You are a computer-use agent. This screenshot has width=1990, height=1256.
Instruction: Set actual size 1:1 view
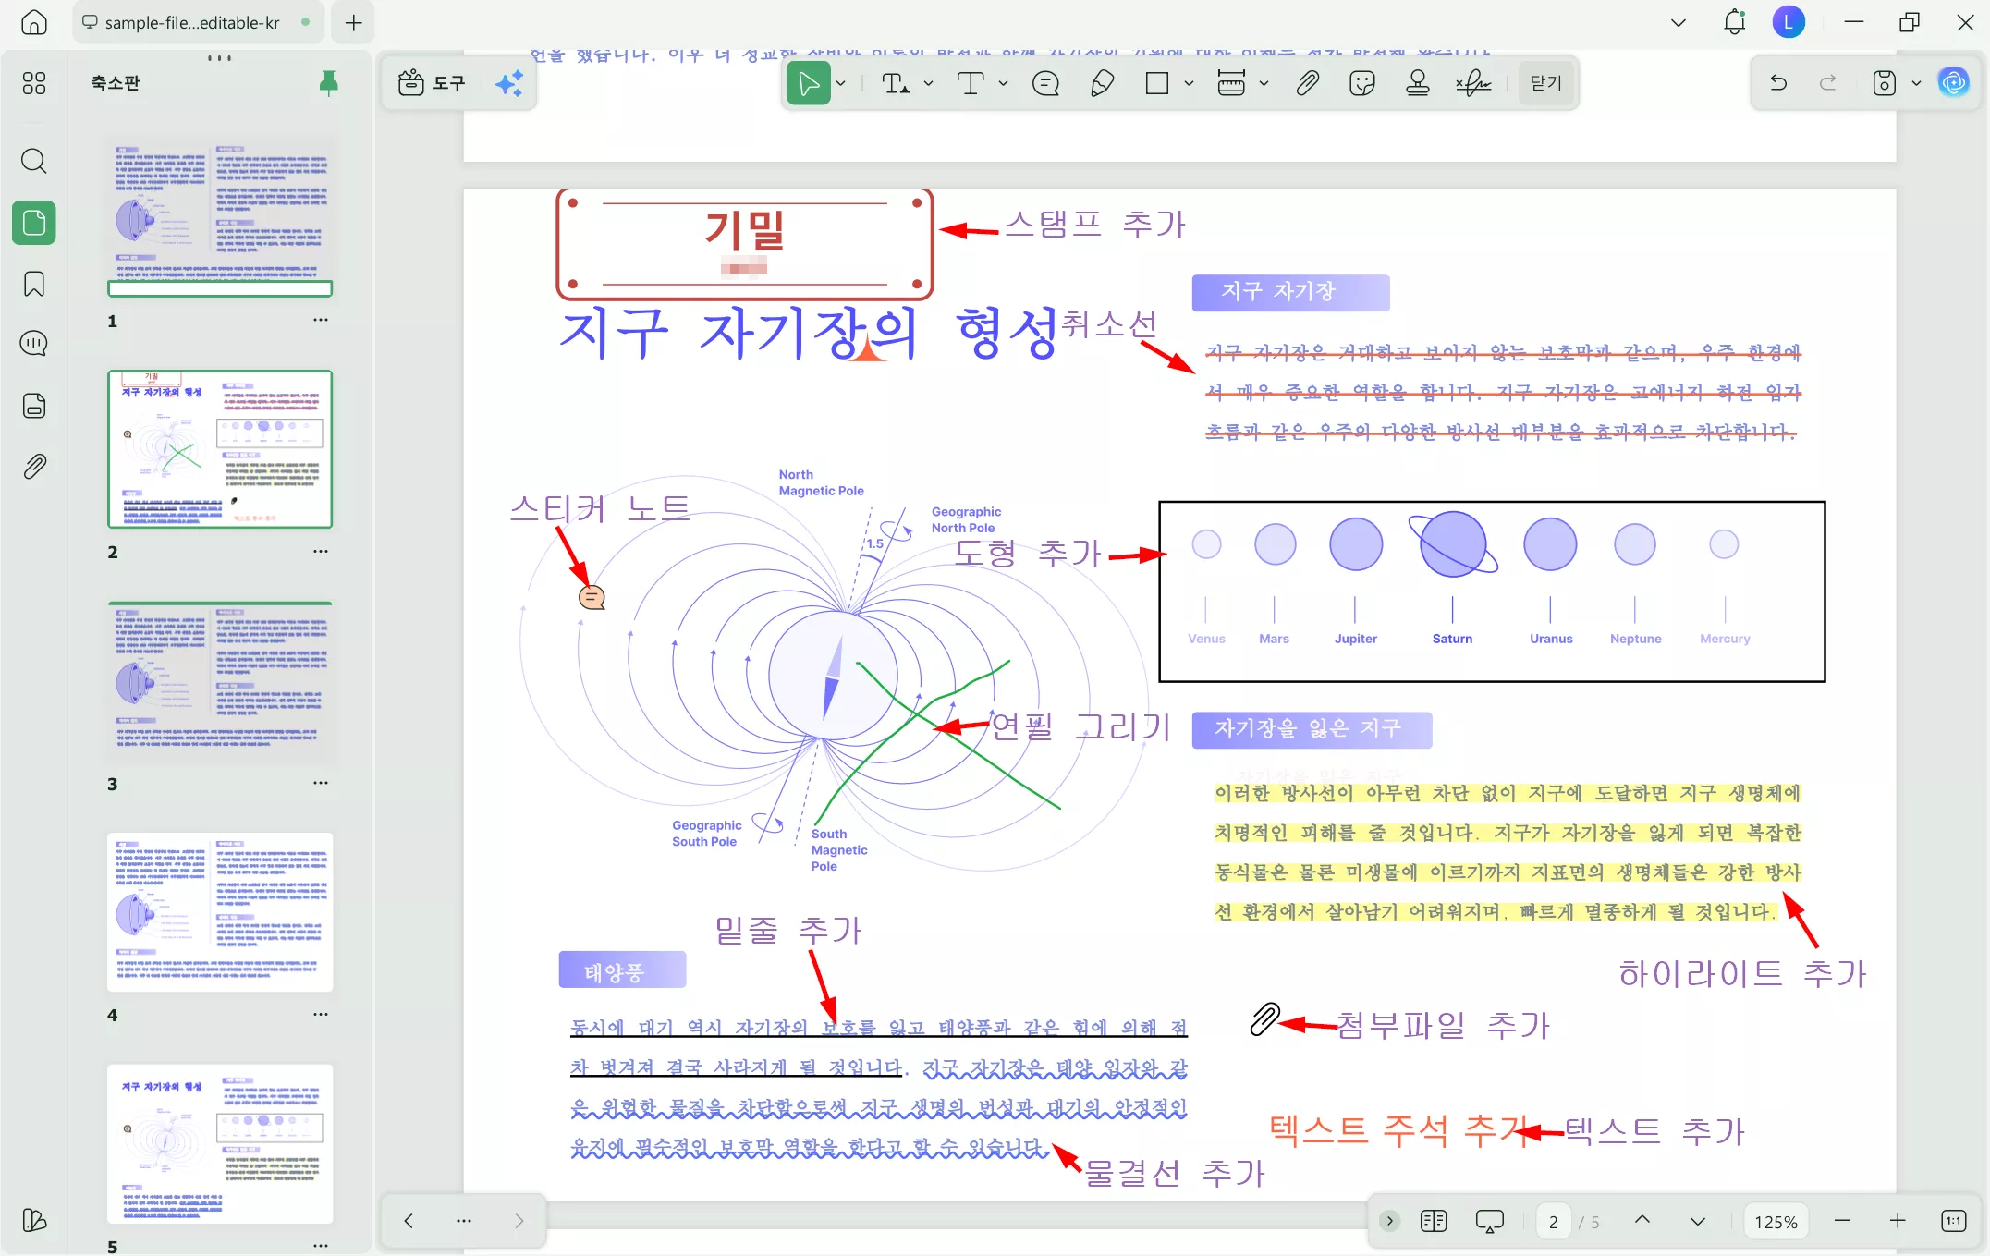pyautogui.click(x=1954, y=1221)
